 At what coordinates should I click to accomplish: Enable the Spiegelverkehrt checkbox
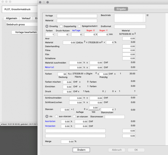(80, 26)
